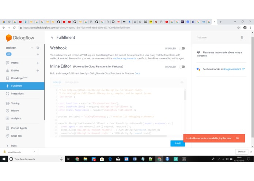254x181 pixels.
Task: Add new intent with plus icon
Action: coord(38,63)
